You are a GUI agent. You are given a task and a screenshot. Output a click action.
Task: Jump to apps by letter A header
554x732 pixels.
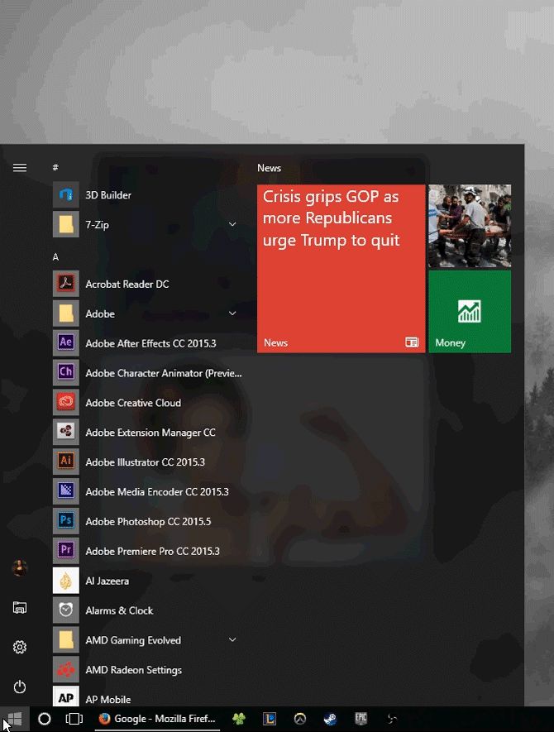(x=55, y=257)
